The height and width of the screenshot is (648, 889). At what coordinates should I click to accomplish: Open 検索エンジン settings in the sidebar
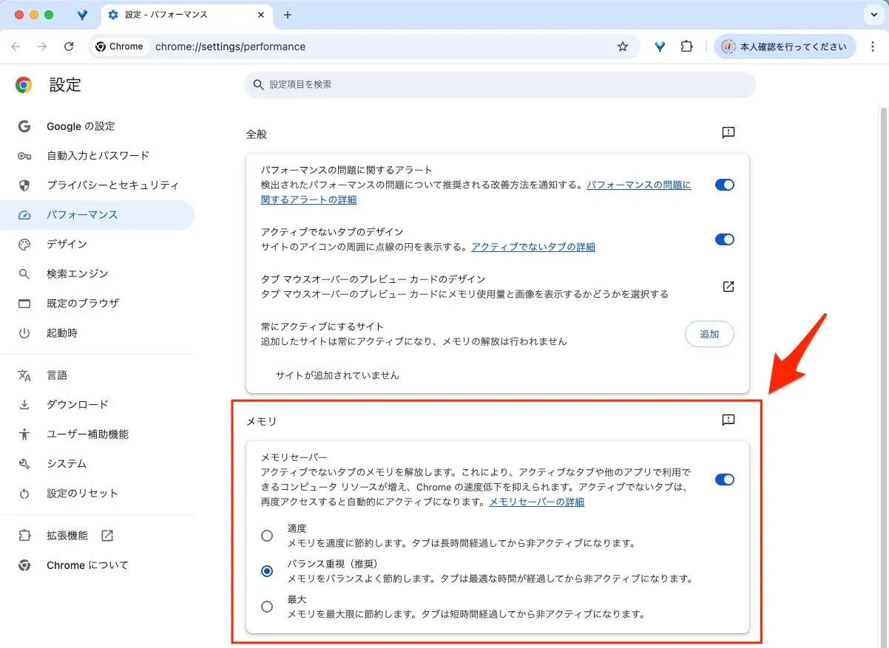[77, 274]
